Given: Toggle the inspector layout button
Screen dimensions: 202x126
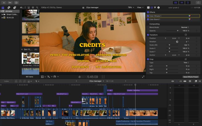Looking at the screenshot, I should click(188, 2).
